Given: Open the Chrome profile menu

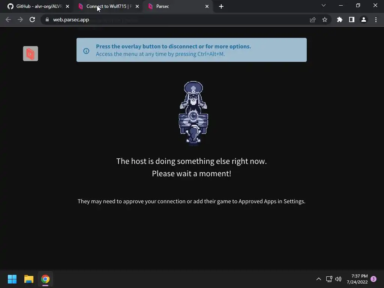Looking at the screenshot, I should (364, 19).
